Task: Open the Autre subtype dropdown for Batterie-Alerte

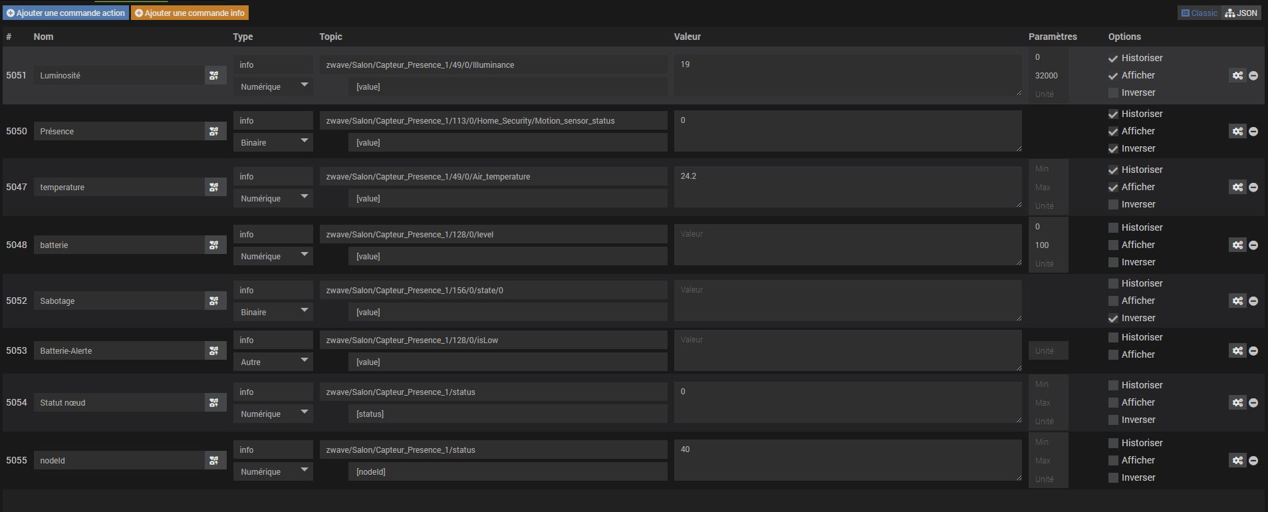Action: pyautogui.click(x=273, y=362)
